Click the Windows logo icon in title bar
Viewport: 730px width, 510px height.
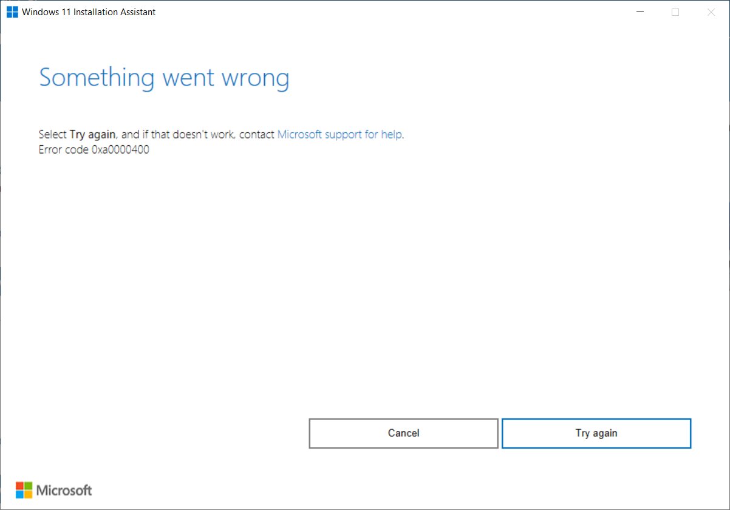point(12,12)
